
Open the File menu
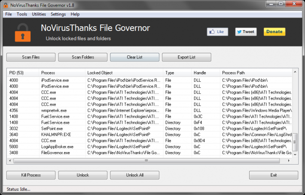[x=9, y=14]
